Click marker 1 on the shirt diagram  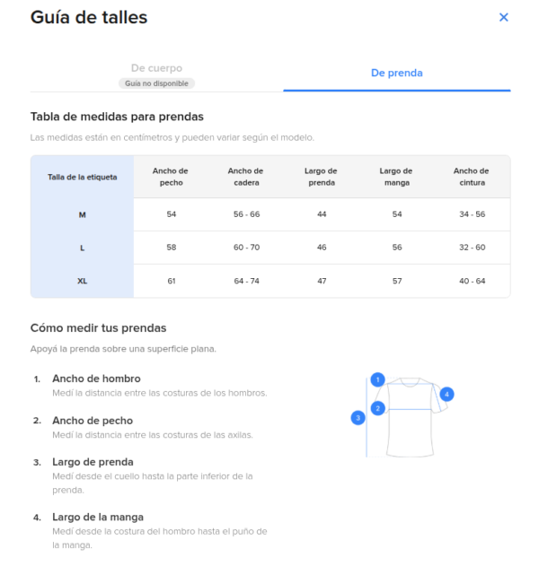click(378, 379)
